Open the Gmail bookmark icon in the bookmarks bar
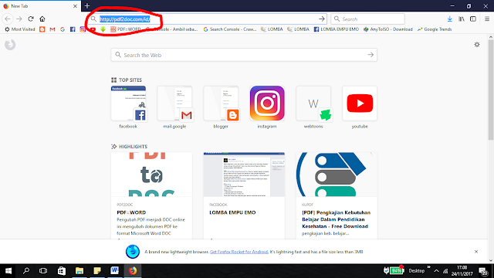 point(52,29)
